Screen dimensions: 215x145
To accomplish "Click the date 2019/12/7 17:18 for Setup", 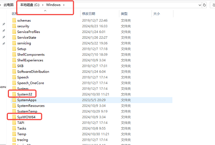I will coord(95,49).
